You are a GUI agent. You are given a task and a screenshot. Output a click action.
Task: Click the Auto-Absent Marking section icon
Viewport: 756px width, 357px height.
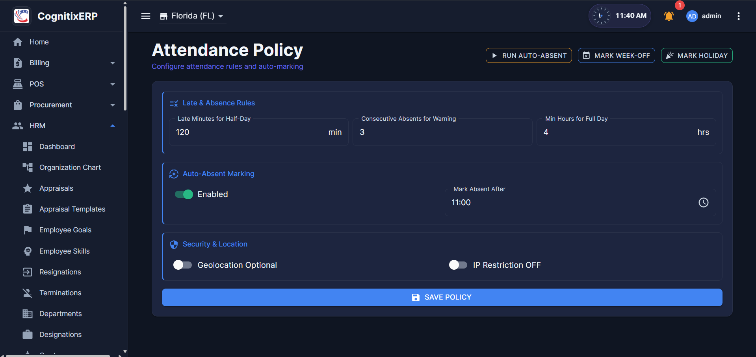tap(174, 174)
